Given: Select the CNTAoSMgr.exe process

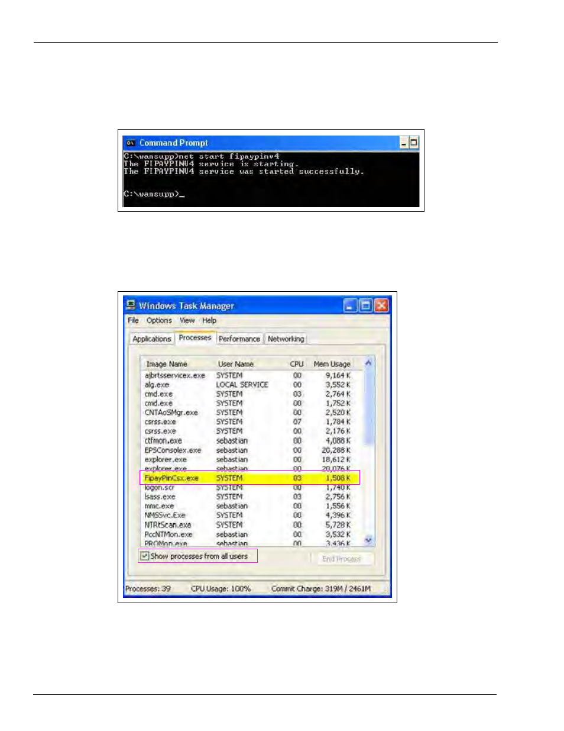Looking at the screenshot, I should (171, 413).
